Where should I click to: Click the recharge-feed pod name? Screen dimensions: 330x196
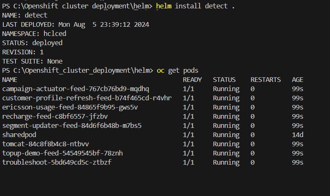click(55, 116)
